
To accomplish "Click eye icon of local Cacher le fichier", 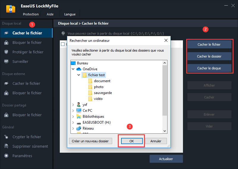I will point(6,33).
